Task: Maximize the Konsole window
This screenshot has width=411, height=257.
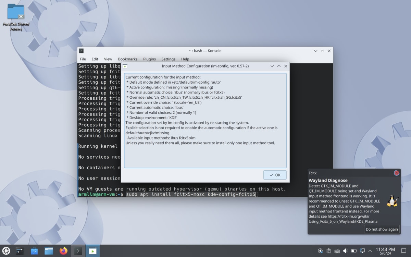Action: [322, 51]
